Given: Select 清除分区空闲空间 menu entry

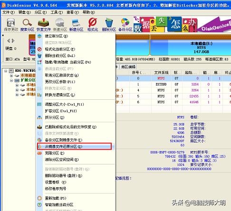Looking at the screenshot, I should pos(76,160).
